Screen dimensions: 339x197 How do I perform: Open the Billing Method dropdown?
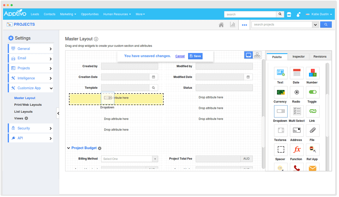point(129,159)
